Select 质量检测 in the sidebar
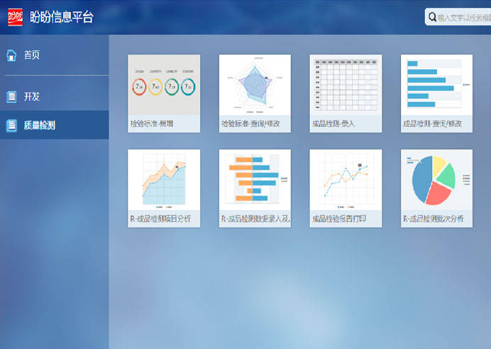 click(x=39, y=126)
